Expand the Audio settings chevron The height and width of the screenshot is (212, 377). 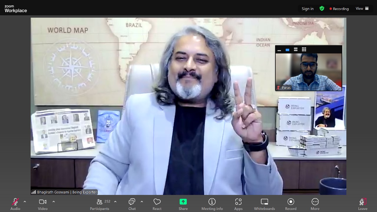pos(25,202)
